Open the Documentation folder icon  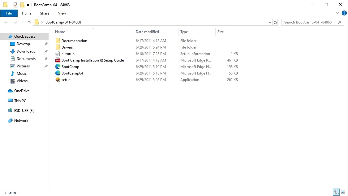58,40
